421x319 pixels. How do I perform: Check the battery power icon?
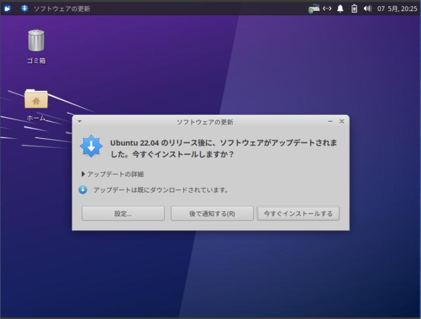click(354, 9)
